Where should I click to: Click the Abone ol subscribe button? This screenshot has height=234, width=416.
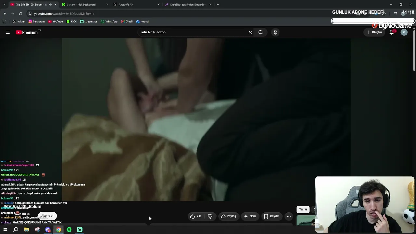click(47, 216)
